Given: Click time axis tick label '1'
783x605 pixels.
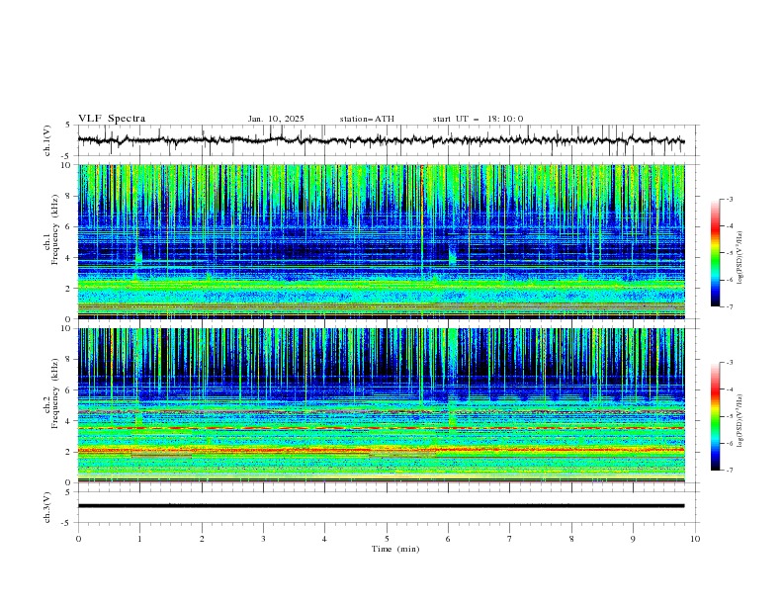Looking at the screenshot, I should pos(139,539).
